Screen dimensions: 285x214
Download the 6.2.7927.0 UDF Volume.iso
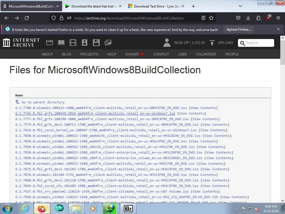click(102, 191)
